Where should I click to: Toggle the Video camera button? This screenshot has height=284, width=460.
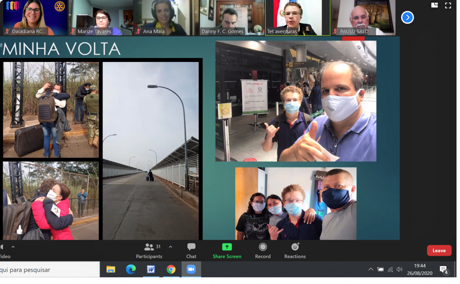click(x=4, y=250)
